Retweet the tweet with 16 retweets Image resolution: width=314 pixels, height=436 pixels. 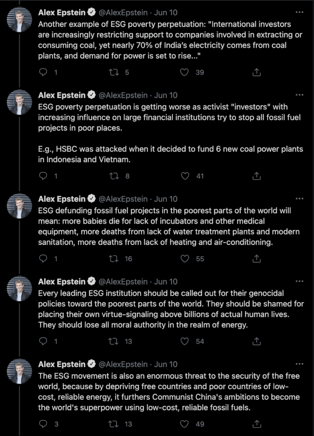(x=114, y=258)
